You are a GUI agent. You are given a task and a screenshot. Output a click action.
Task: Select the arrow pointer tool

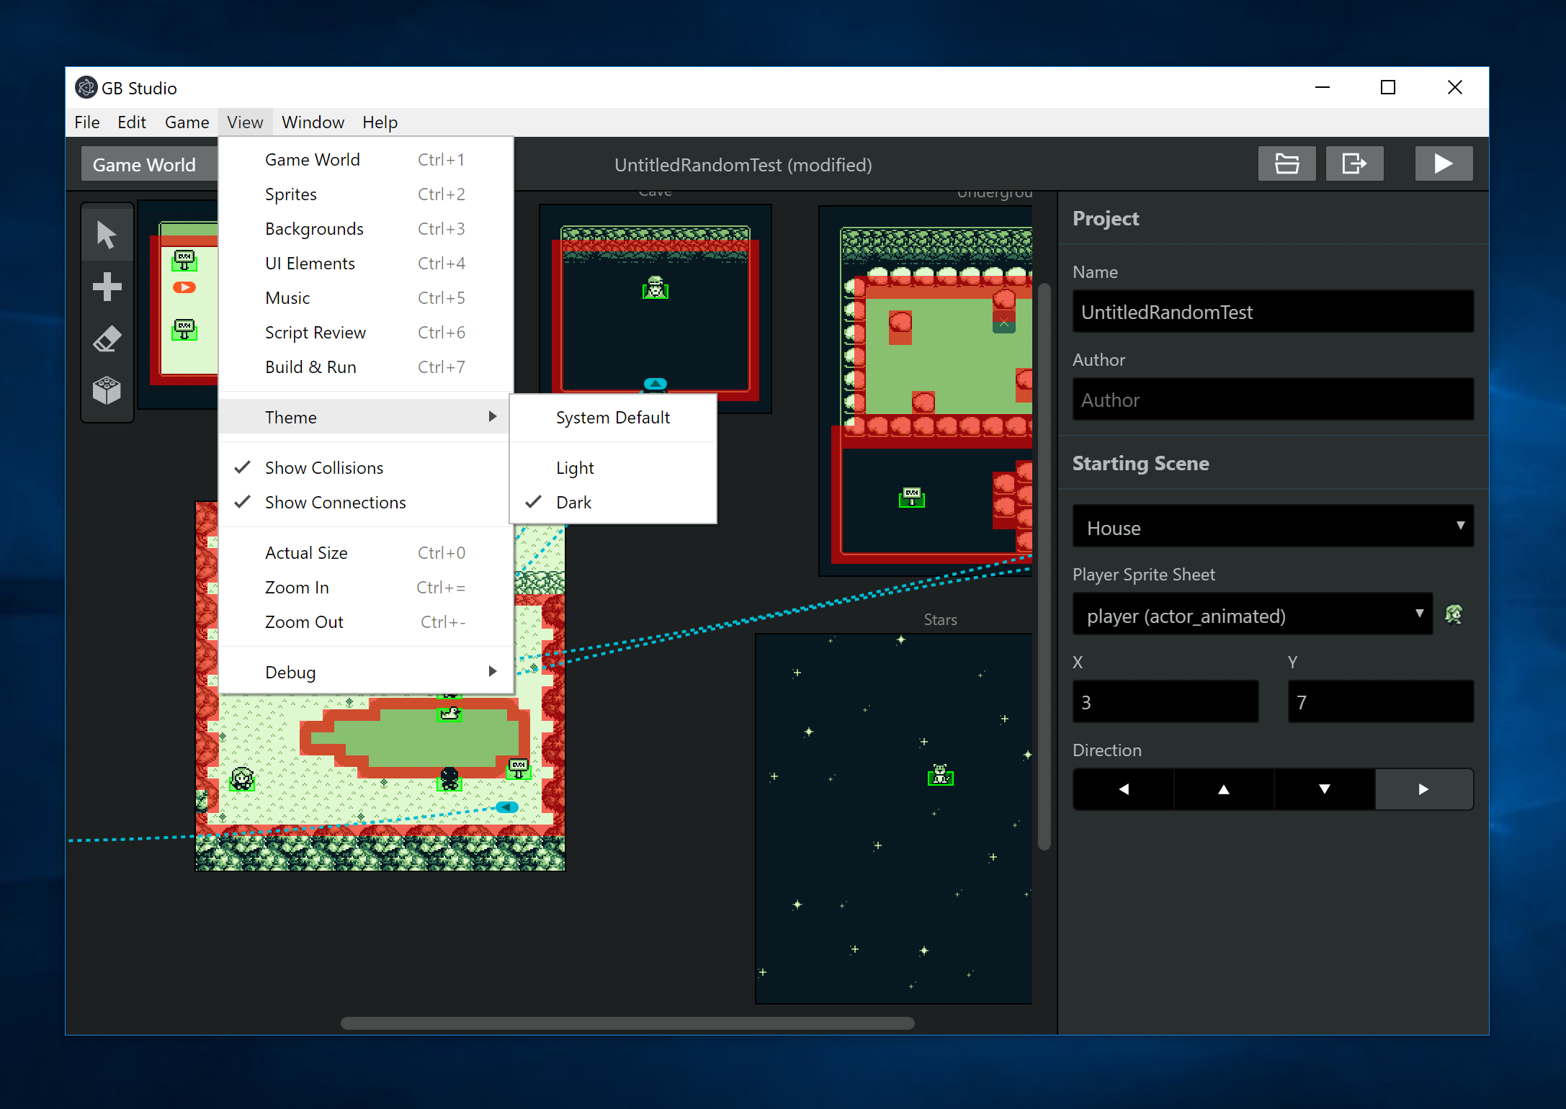(x=107, y=235)
